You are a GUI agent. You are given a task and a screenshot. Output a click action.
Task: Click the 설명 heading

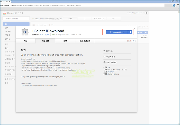[x=23, y=50]
